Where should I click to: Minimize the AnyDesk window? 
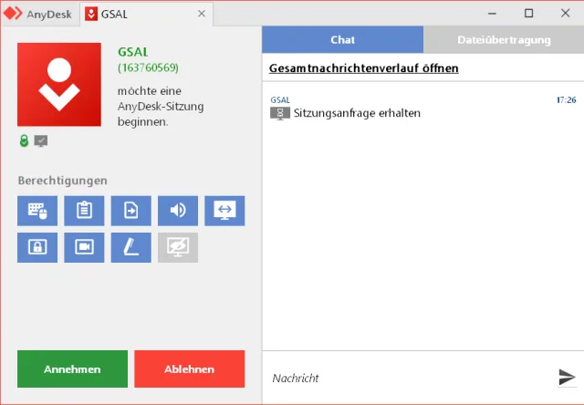(492, 14)
